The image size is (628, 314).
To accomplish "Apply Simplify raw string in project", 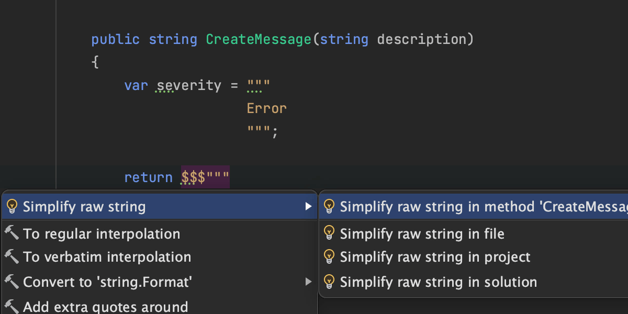I will click(435, 257).
